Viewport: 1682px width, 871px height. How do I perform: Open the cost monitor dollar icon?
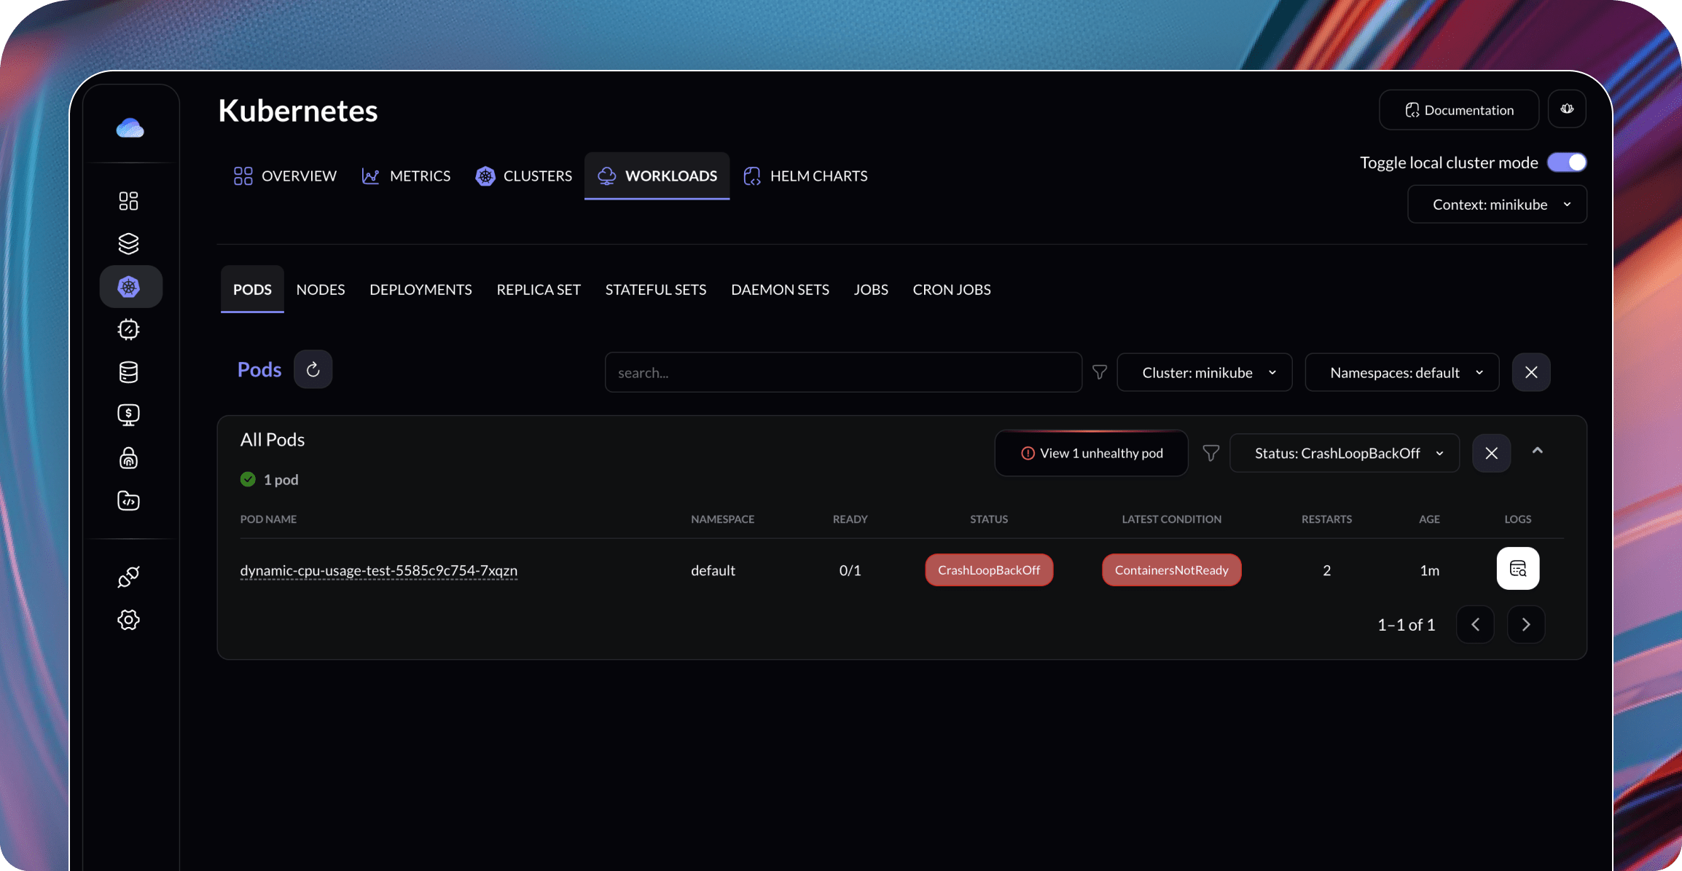click(x=129, y=415)
